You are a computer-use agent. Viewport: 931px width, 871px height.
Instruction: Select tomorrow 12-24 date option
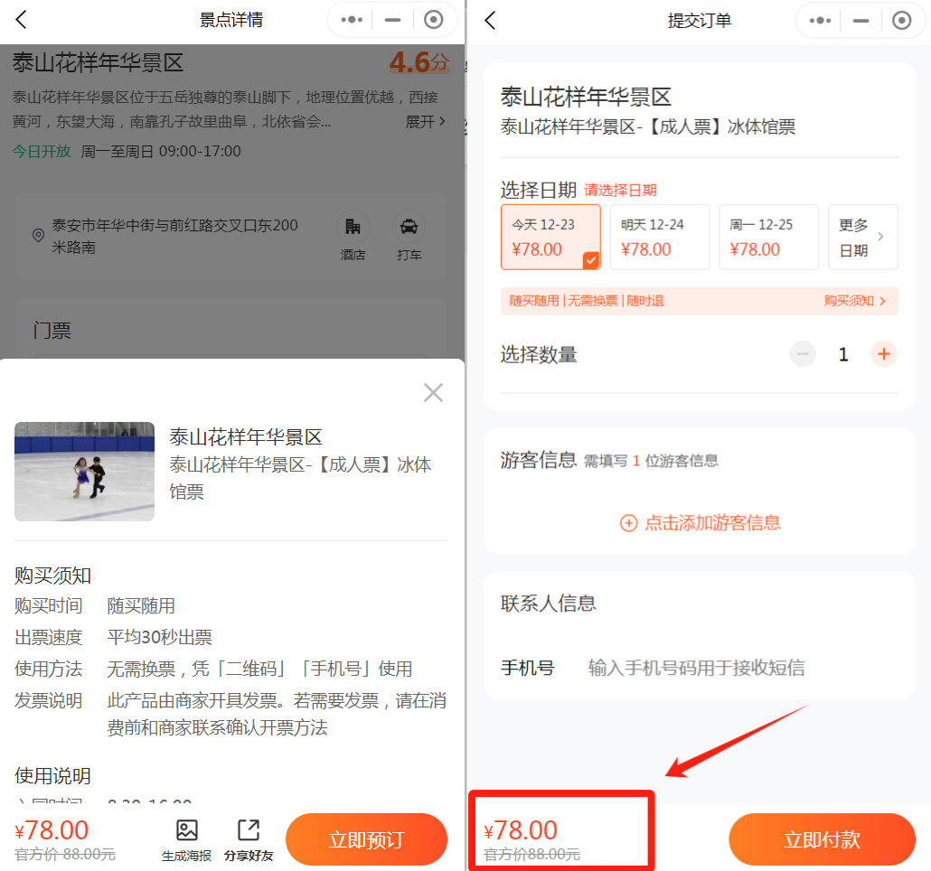[659, 238]
